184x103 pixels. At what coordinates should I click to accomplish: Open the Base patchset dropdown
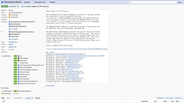point(9,98)
